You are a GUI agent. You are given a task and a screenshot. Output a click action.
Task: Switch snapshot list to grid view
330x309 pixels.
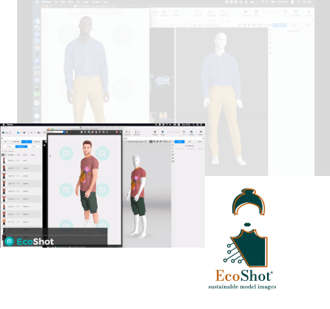click(x=3, y=154)
